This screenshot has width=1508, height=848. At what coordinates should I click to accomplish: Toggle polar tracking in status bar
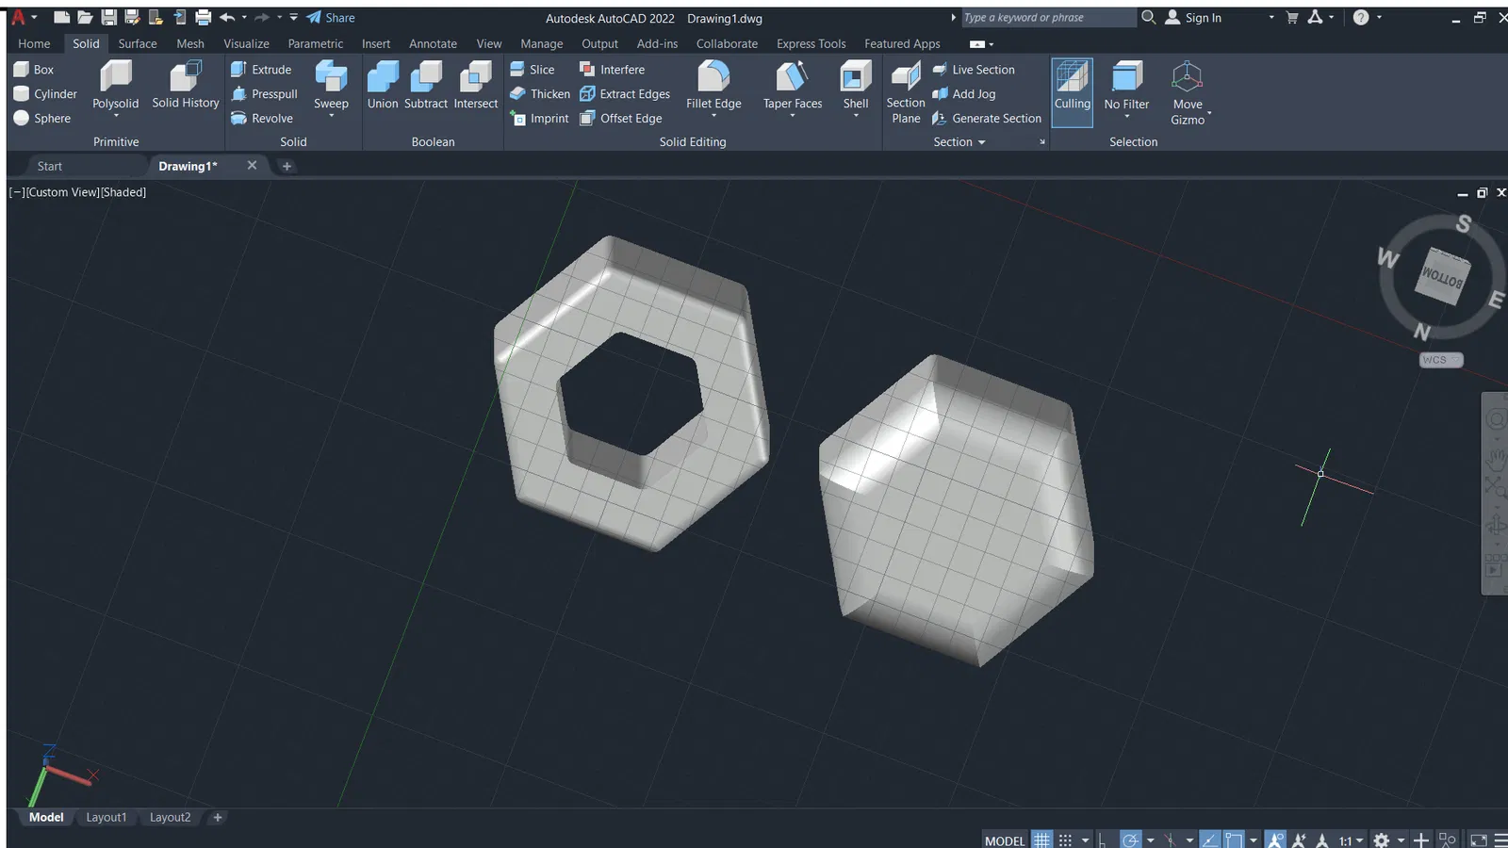pyautogui.click(x=1131, y=840)
